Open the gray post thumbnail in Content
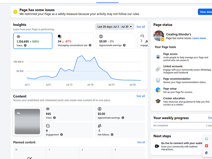The width and height of the screenshot is (212, 159). [27, 121]
